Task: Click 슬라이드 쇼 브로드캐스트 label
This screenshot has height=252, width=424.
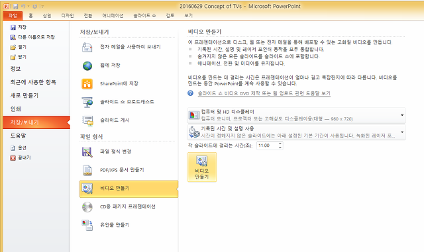Action: [x=127, y=102]
